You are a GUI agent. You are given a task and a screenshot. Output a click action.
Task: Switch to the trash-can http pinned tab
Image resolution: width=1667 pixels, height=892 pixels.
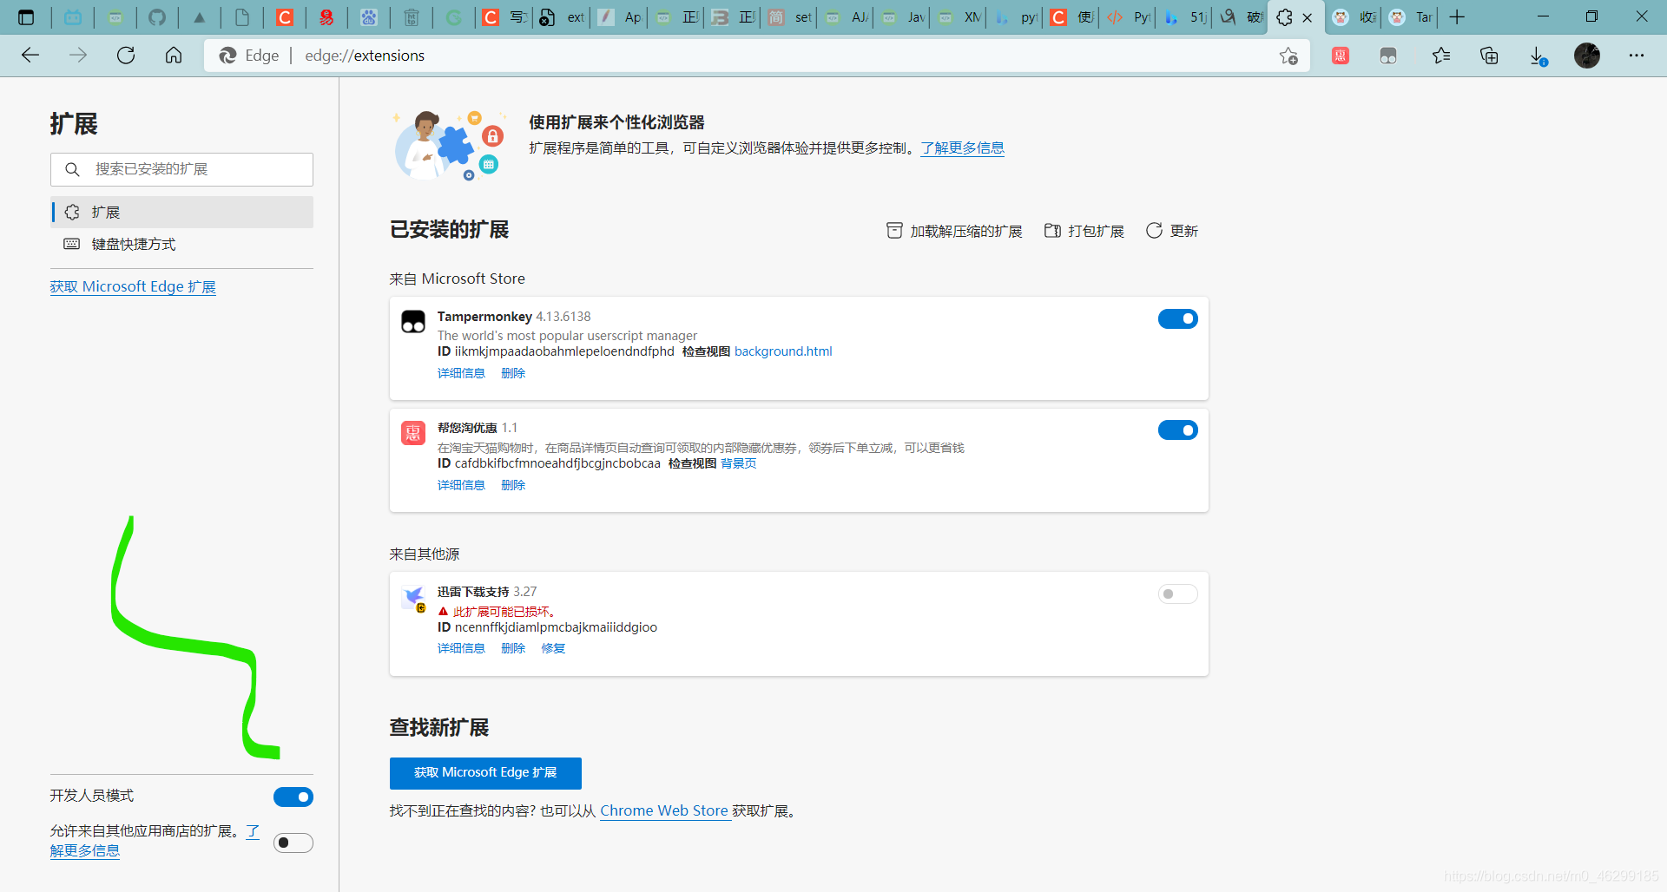(x=412, y=17)
